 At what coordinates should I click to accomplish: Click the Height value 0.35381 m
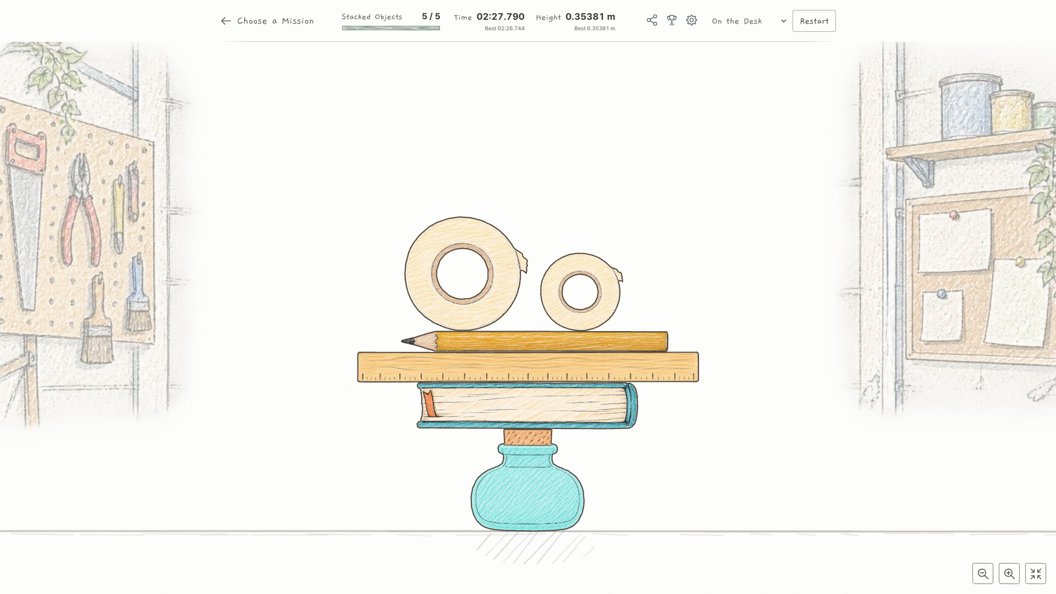tap(590, 16)
